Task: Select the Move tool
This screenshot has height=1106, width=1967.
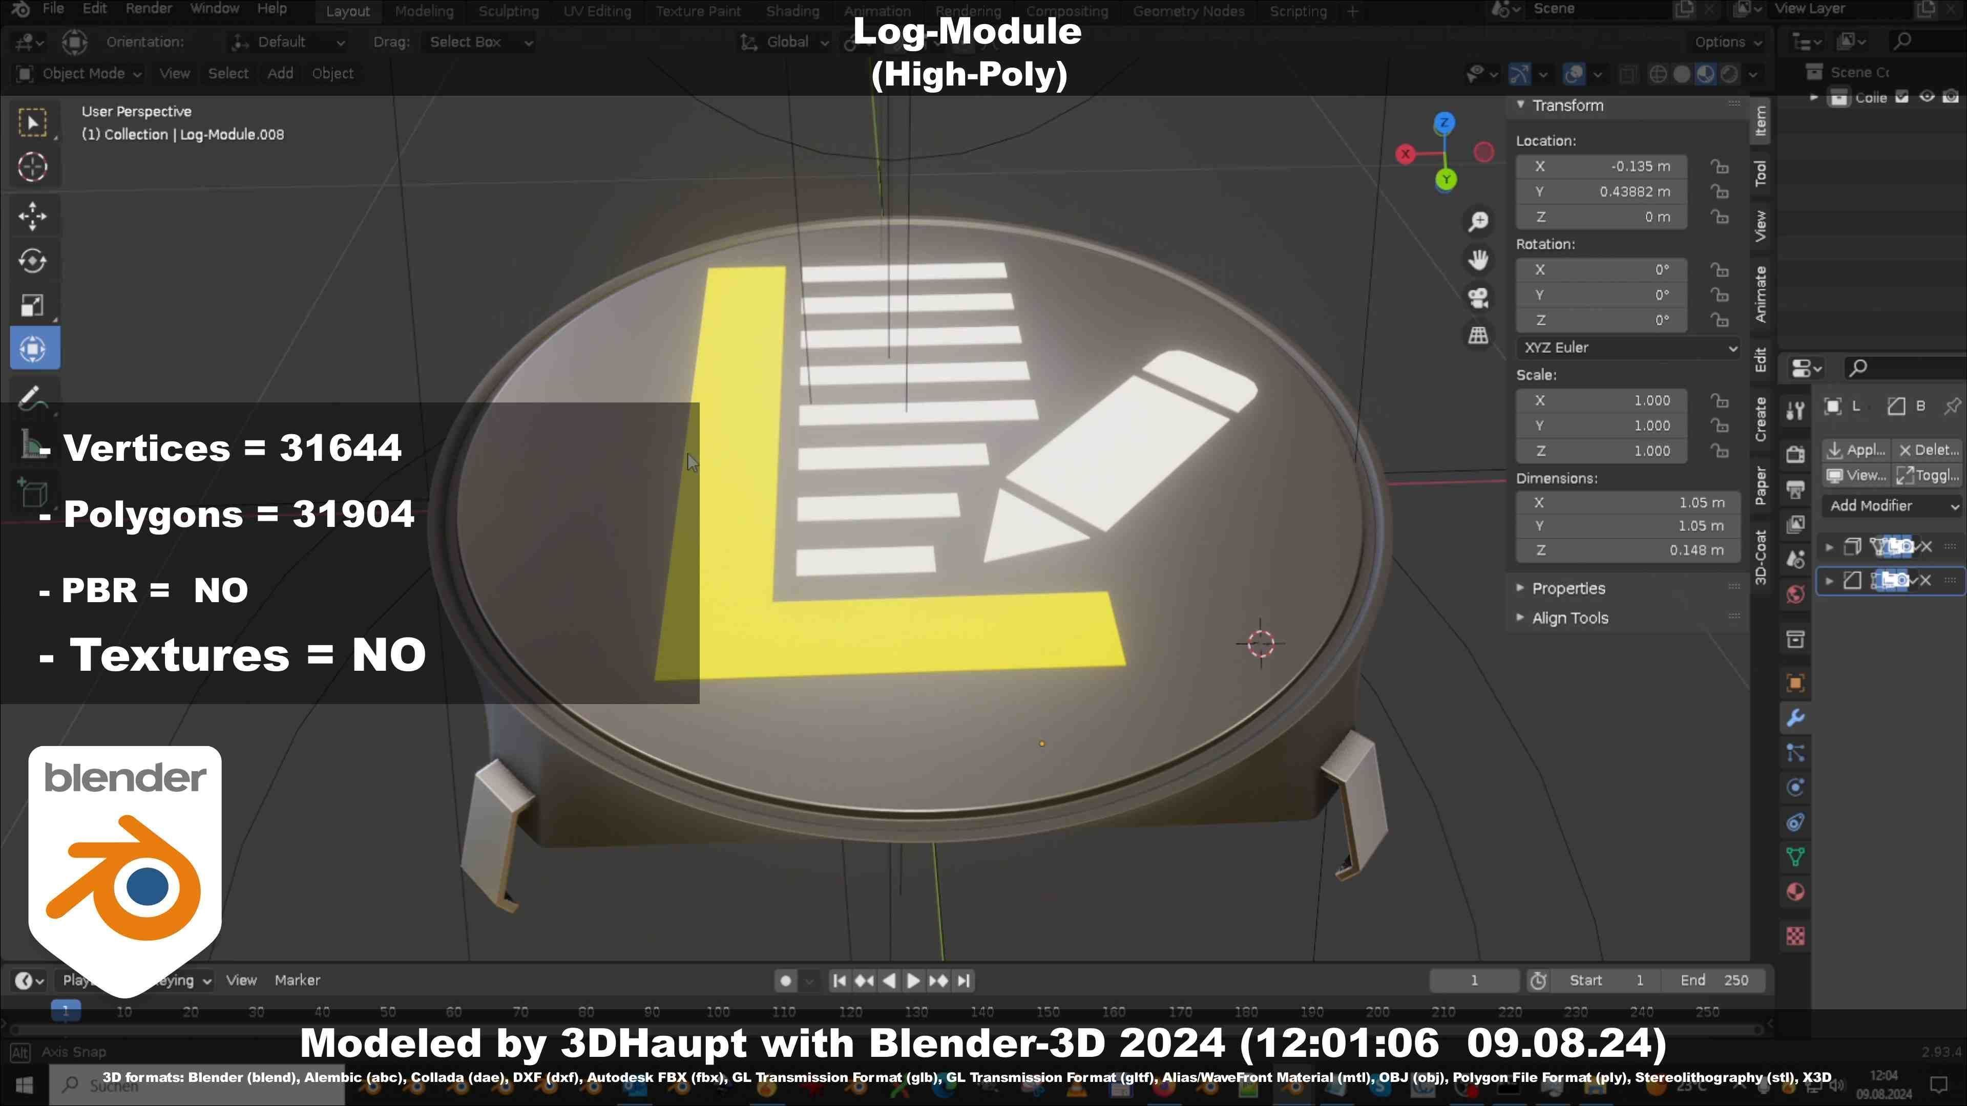Action: coord(33,217)
